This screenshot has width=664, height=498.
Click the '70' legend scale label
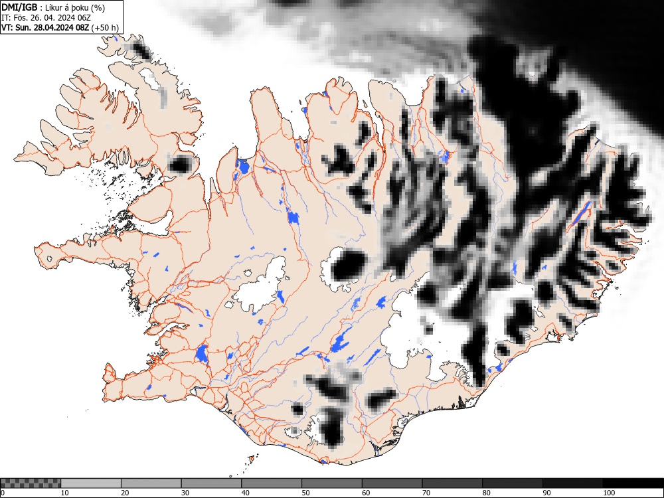(426, 493)
